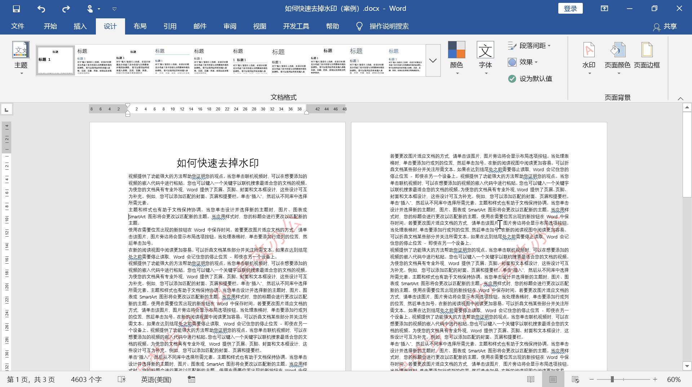692x387 pixels.
Task: Switch to Web Layout view
Action: pos(576,379)
